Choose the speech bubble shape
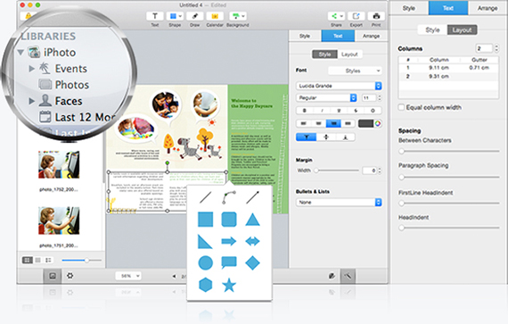Screen dimensions: 508x324 pyautogui.click(x=229, y=262)
